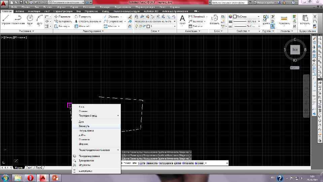This screenshot has height=182, width=323.
Task: Choose Замкнуть in the context menu
Action: (84, 126)
